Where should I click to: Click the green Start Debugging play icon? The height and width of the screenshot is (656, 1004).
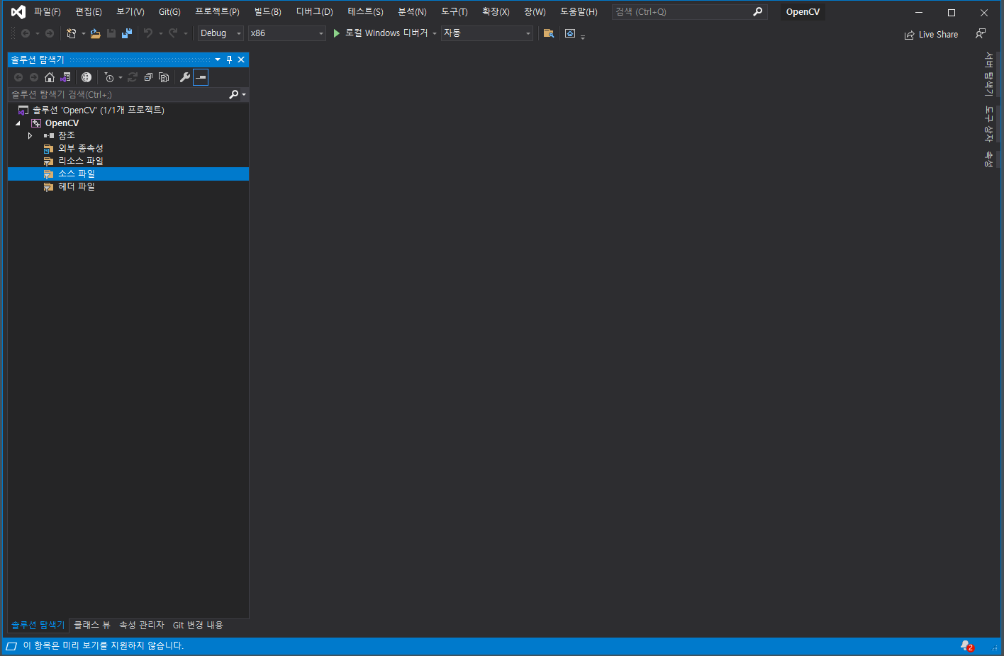337,33
